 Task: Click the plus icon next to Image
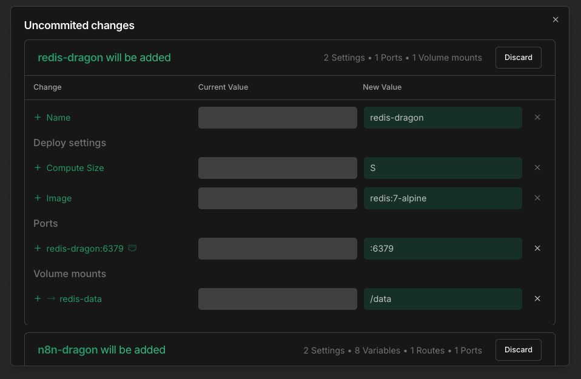click(37, 198)
